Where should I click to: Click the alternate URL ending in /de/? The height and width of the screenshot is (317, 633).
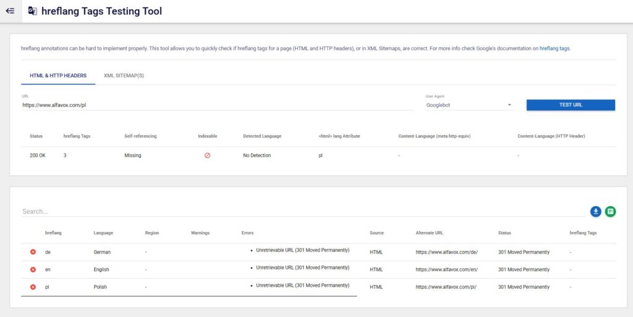coord(446,252)
